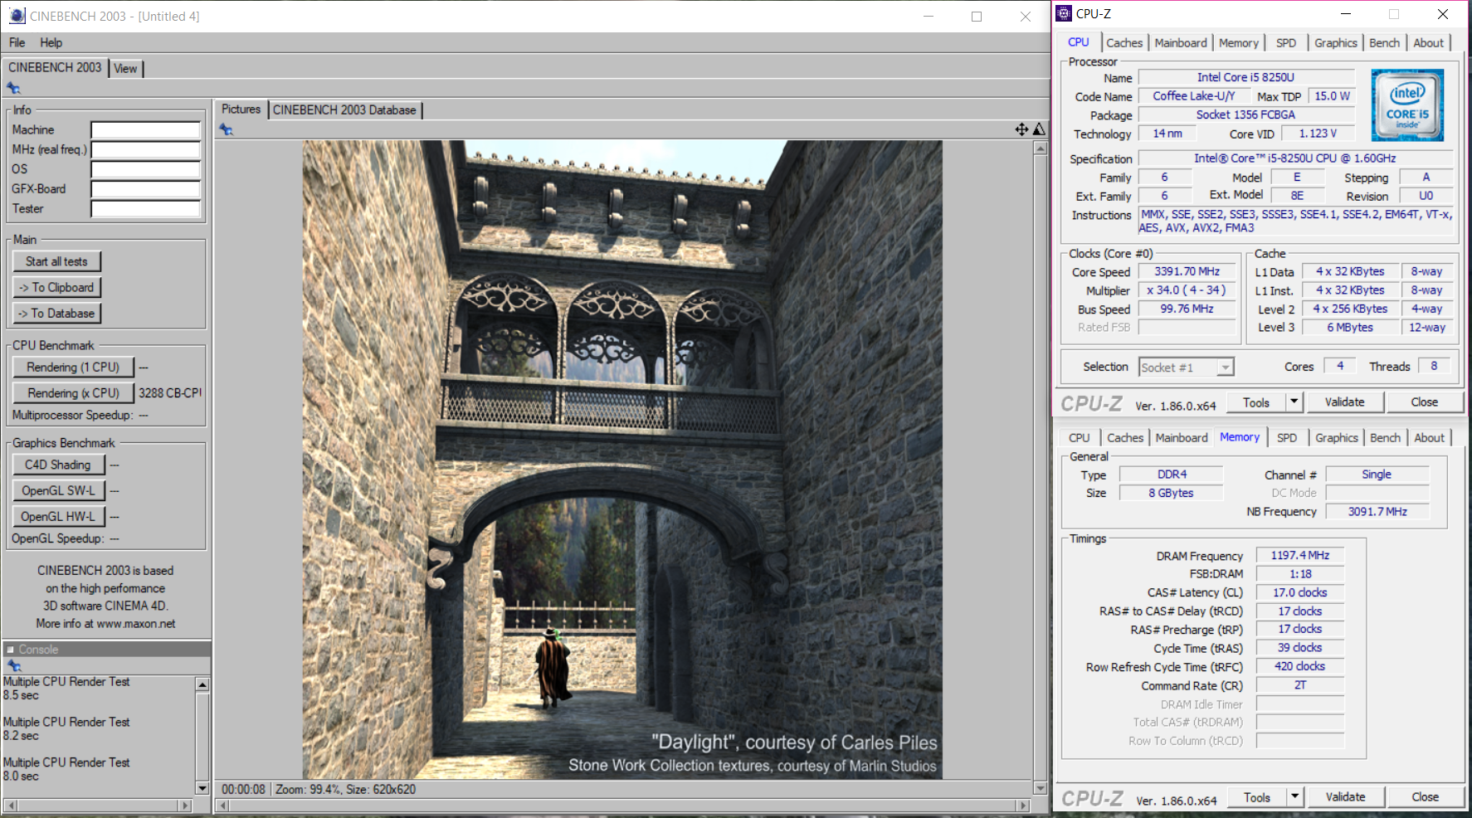This screenshot has height=818, width=1472.
Task: Click the Tester input field
Action: (x=145, y=209)
